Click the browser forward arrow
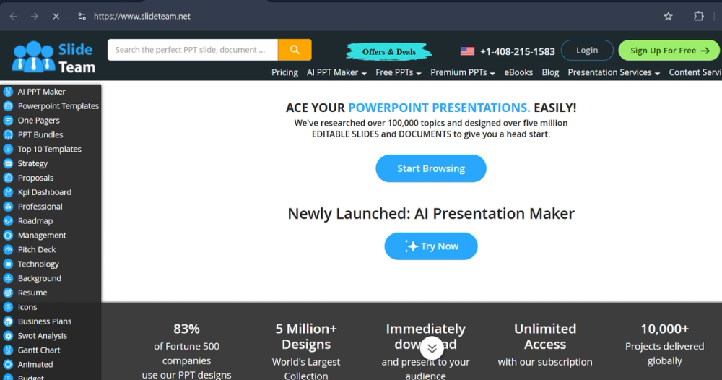Viewport: 722px width, 380px height. coord(35,16)
